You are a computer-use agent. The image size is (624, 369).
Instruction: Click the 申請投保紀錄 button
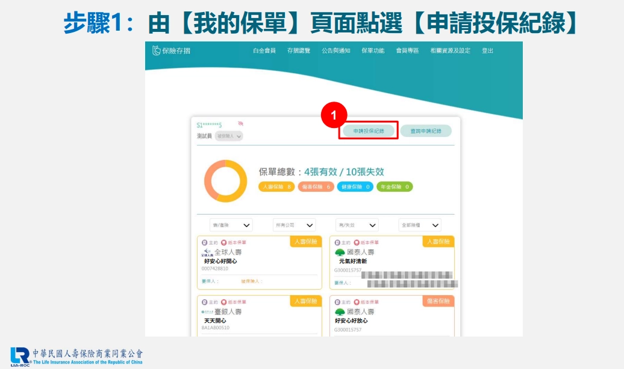369,130
